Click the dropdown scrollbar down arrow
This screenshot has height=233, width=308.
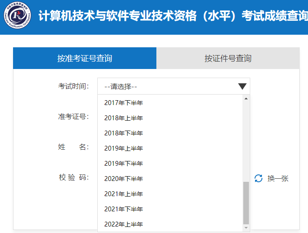point(246,228)
